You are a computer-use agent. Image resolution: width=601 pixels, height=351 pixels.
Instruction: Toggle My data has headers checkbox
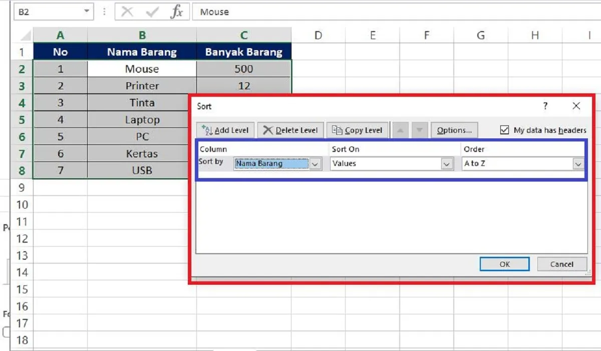[x=504, y=130]
